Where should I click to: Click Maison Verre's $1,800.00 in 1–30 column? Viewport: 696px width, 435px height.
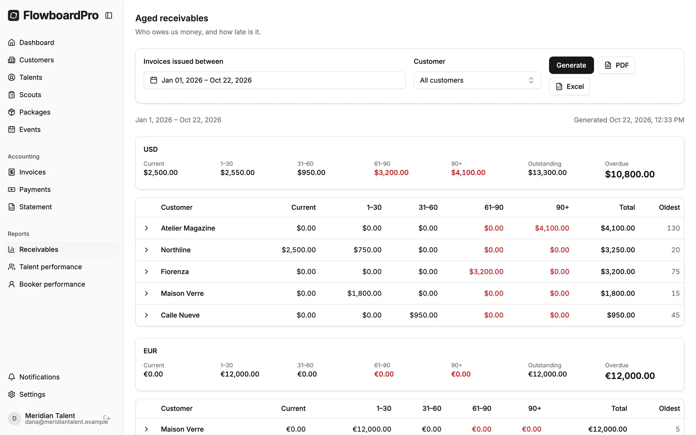pos(364,293)
